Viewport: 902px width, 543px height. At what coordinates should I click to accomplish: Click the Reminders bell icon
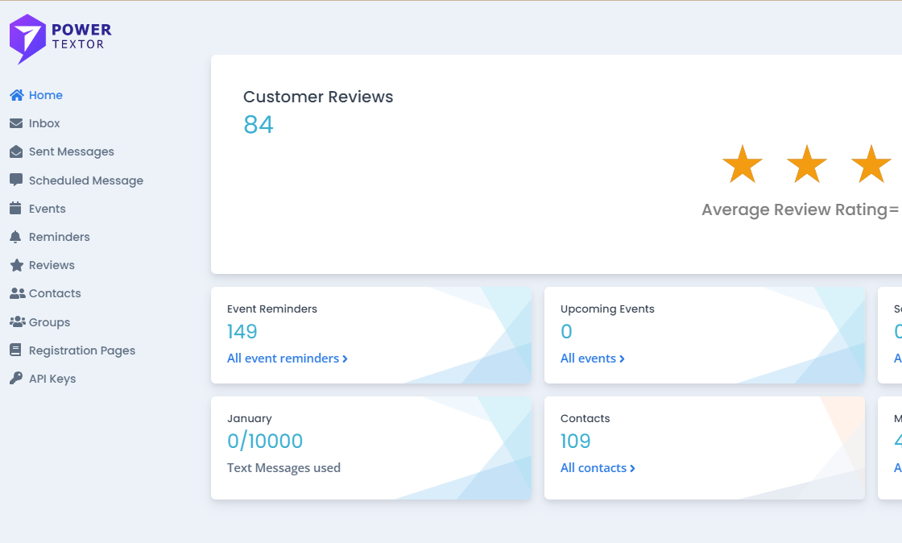click(16, 237)
